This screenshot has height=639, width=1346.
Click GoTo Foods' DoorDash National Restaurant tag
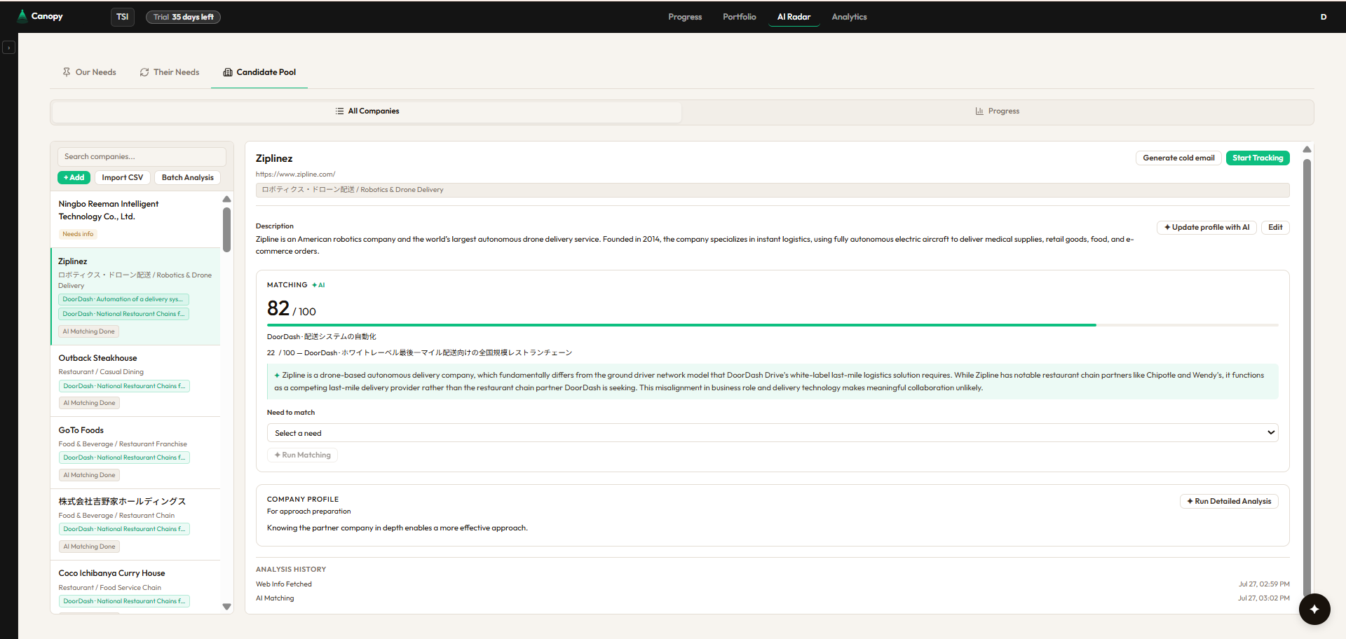click(124, 458)
